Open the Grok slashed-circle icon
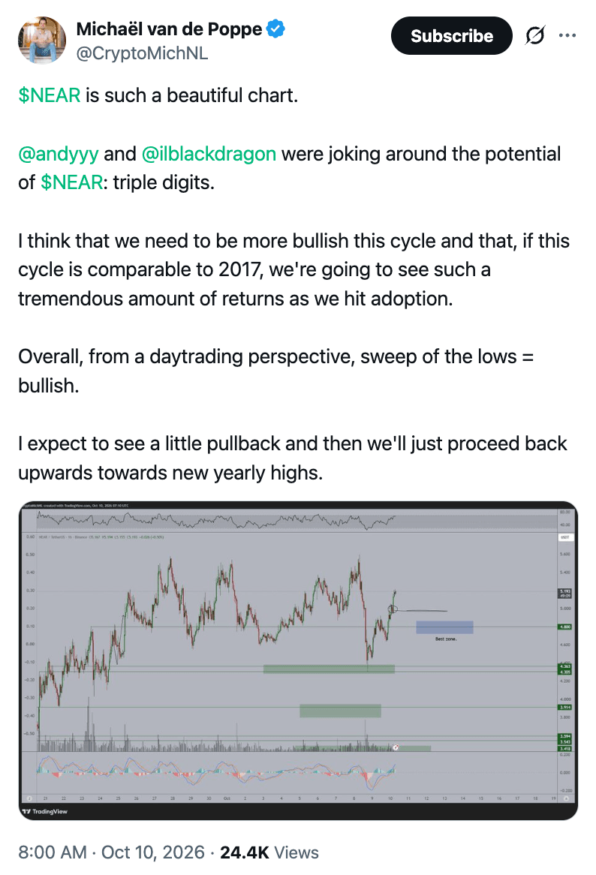596x875 pixels. [534, 36]
